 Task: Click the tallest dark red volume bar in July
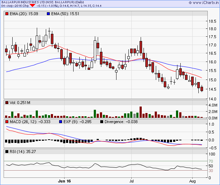coord(141,112)
